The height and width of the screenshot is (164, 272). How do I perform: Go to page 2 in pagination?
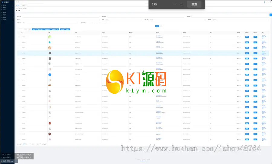click(x=27, y=144)
